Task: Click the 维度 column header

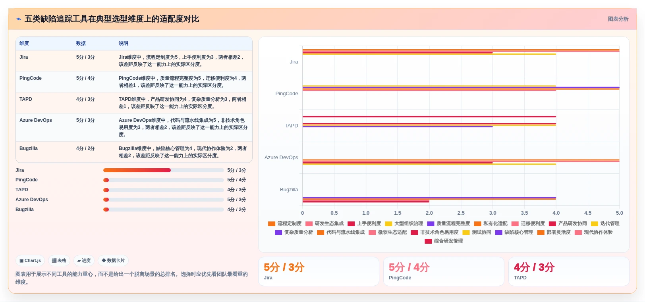Action: (x=24, y=43)
